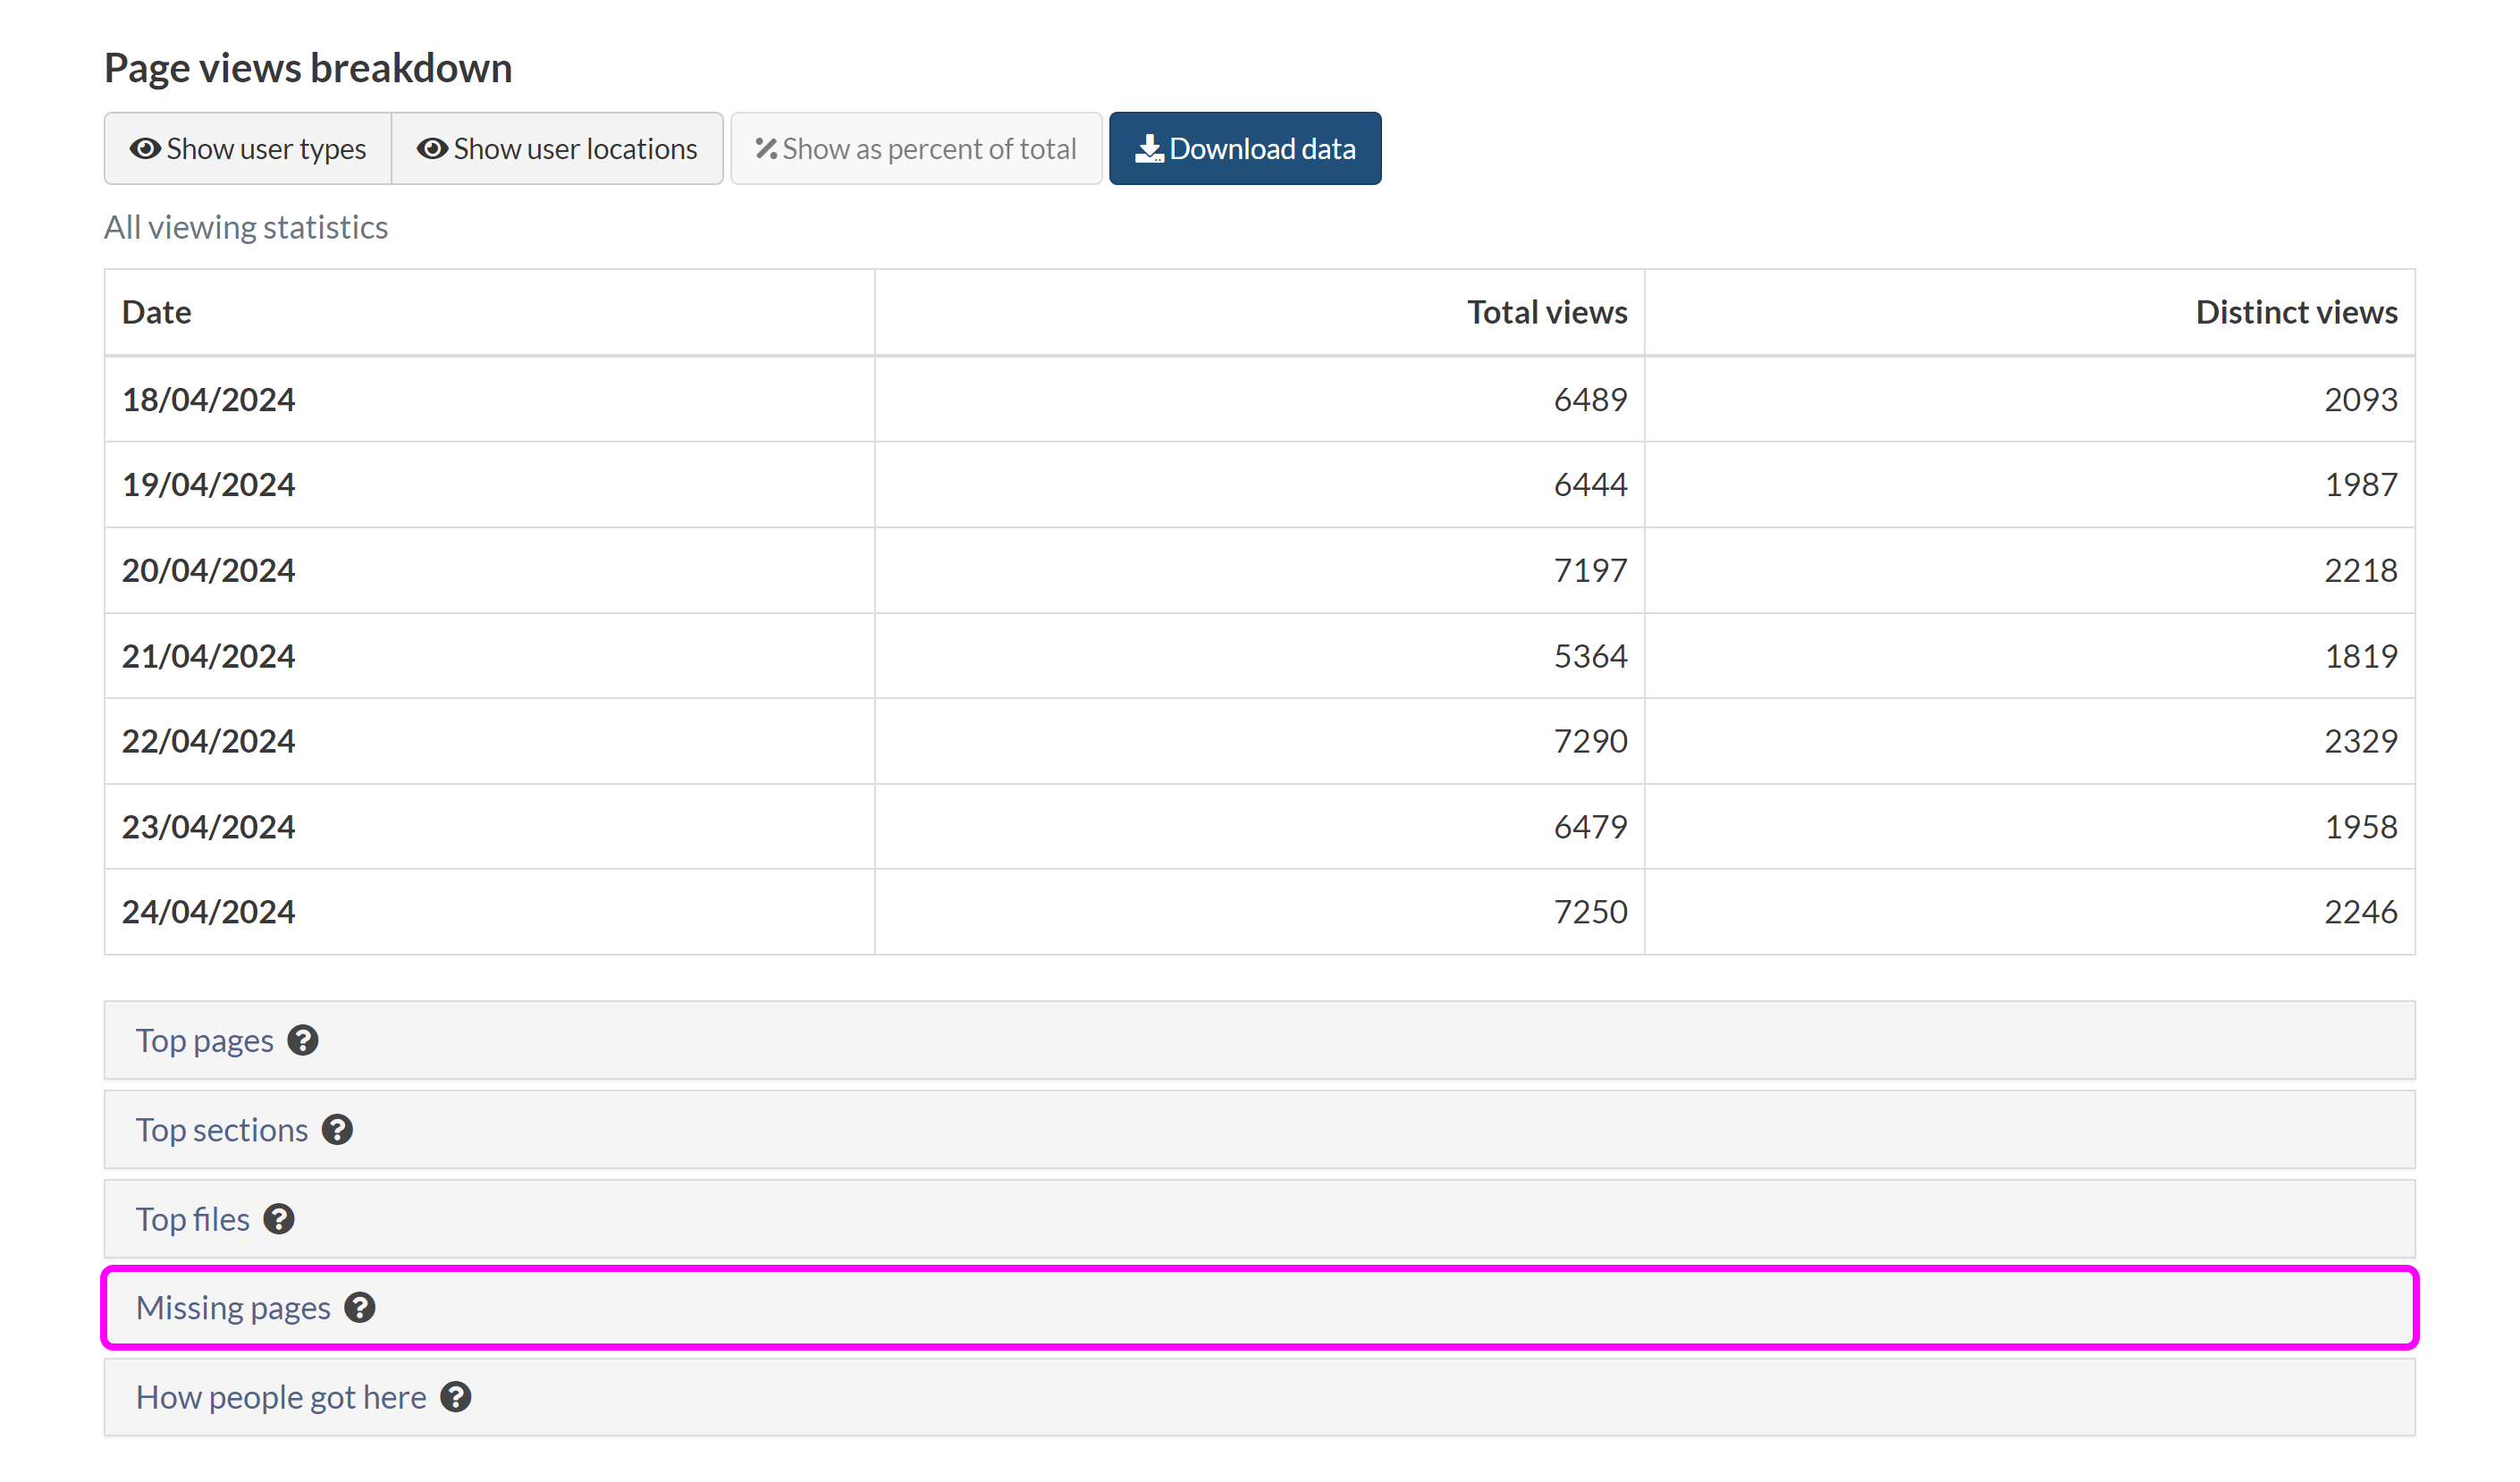This screenshot has width=2520, height=1482.
Task: Toggle Show as percent of total
Action: [916, 149]
